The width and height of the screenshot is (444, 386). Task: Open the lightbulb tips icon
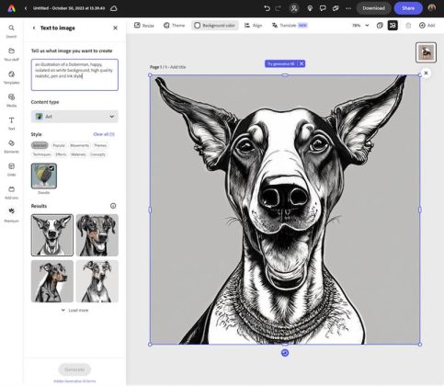tap(310, 8)
